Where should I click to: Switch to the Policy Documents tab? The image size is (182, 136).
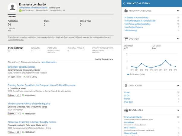[102, 48]
